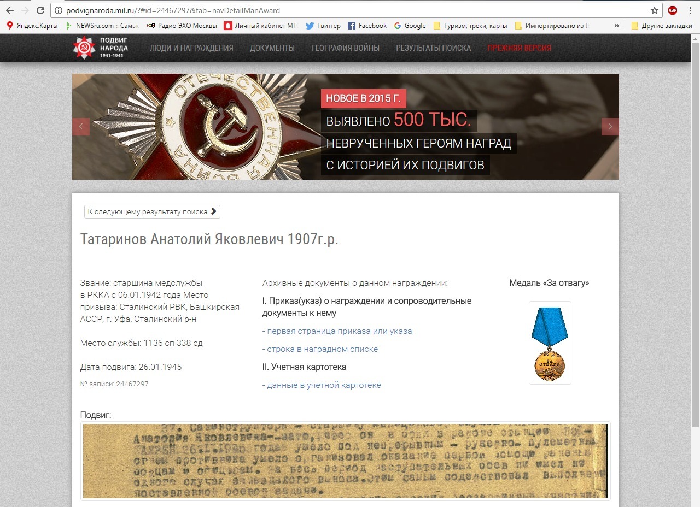Open NEWSru.com bookmark

[x=102, y=26]
